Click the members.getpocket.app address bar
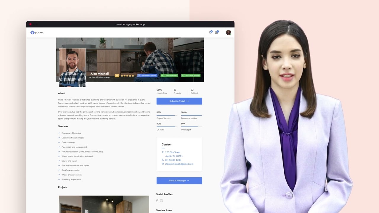This screenshot has height=213, width=379. pyautogui.click(x=130, y=24)
